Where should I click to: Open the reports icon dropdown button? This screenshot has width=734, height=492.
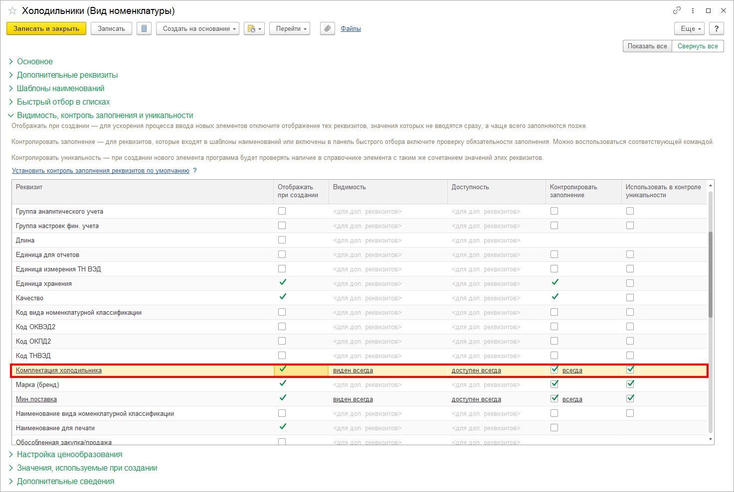(254, 29)
